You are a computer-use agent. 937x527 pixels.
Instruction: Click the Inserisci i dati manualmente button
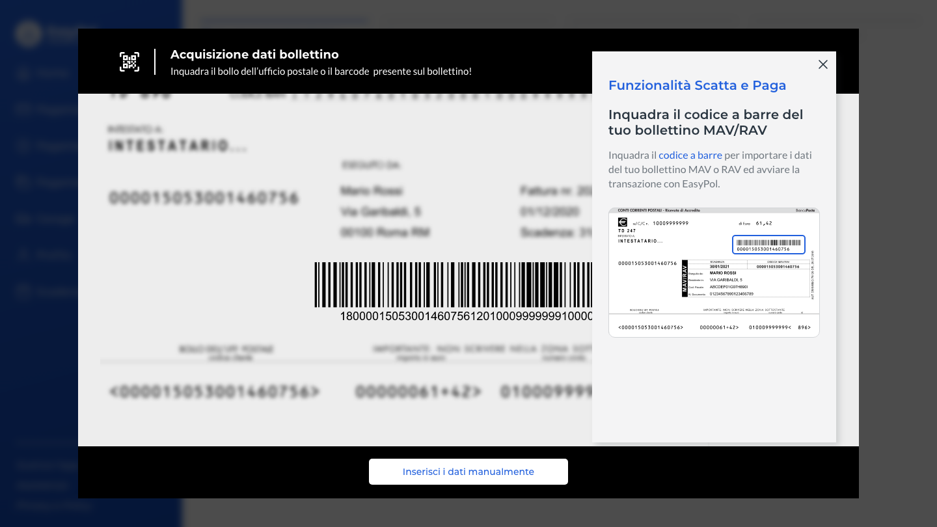point(468,472)
